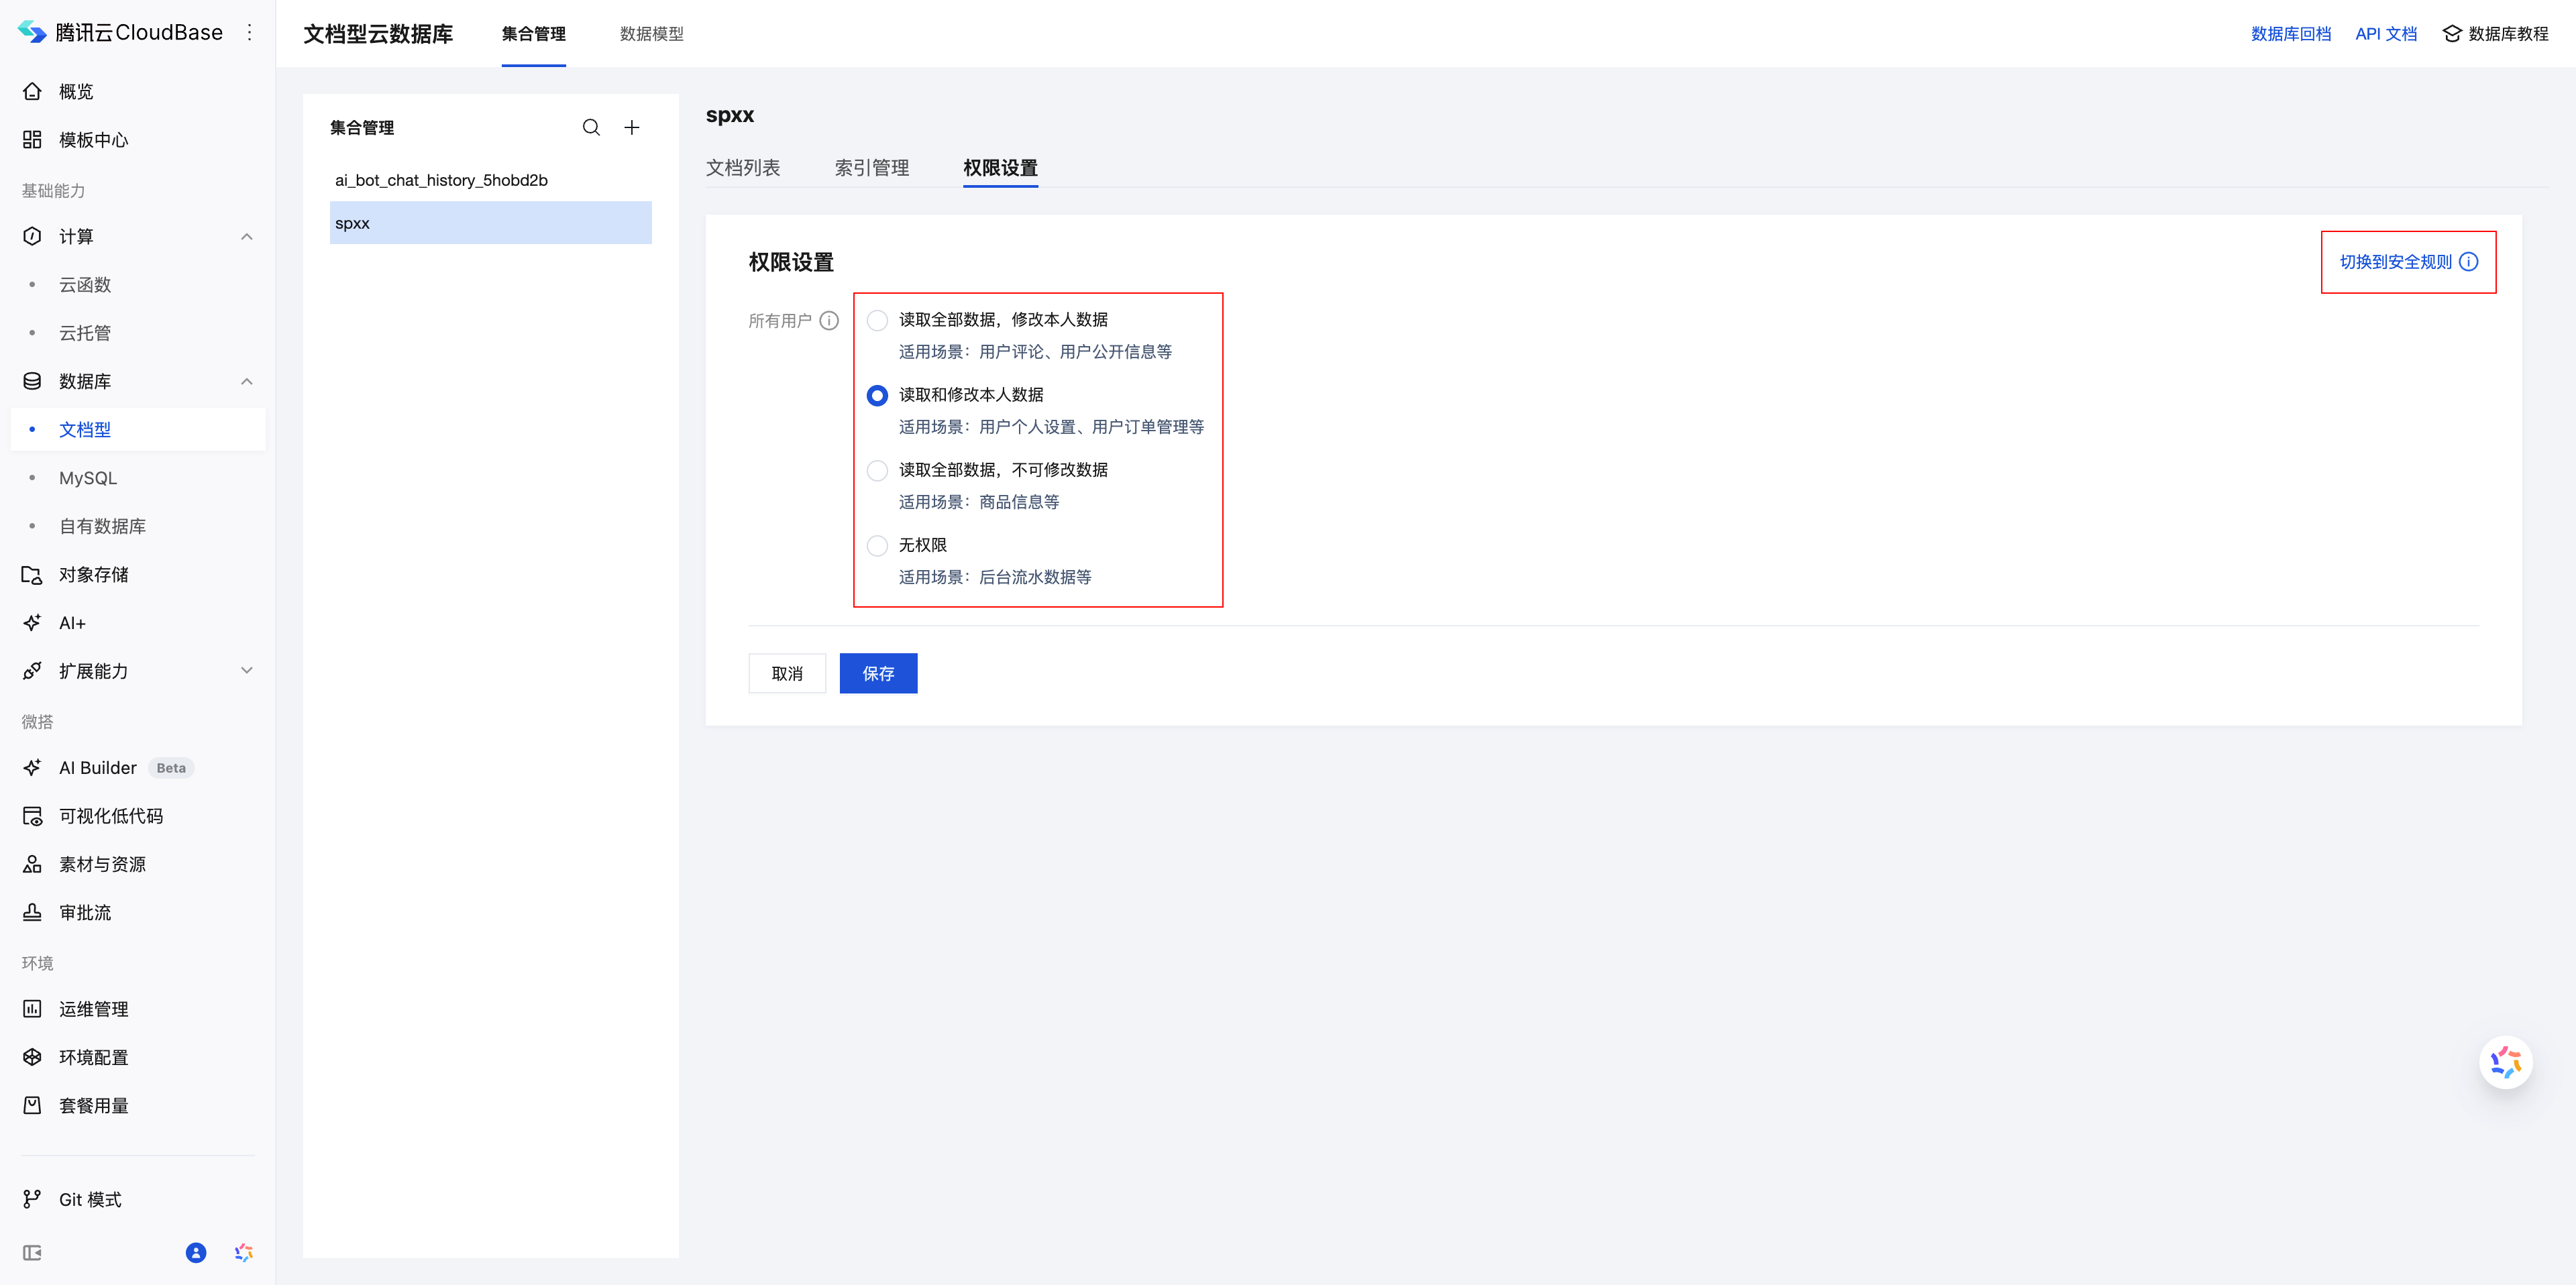Click the colorful AI assistant icon in sidebar footer
Screen dimensions: 2576x1285
click(x=243, y=1253)
